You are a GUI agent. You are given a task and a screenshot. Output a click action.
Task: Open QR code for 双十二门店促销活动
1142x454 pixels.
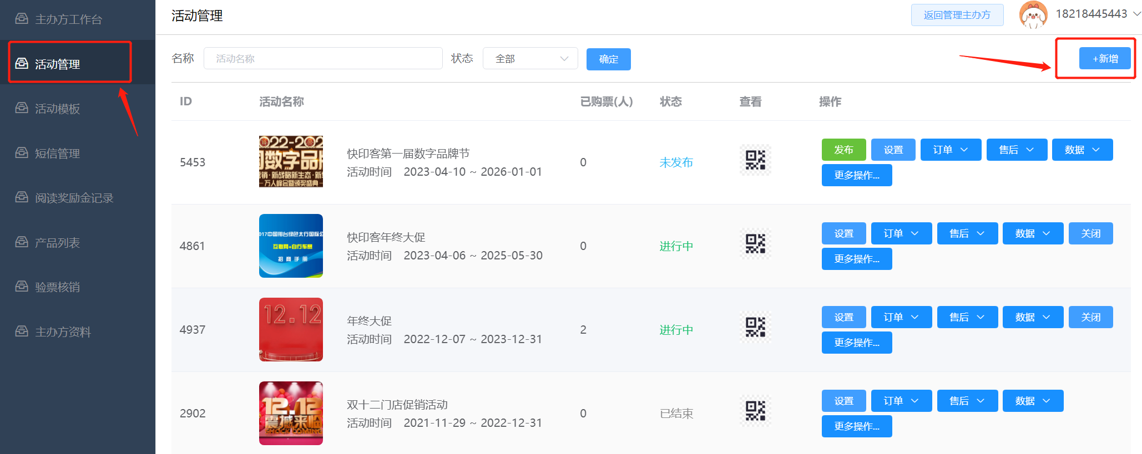pos(755,411)
